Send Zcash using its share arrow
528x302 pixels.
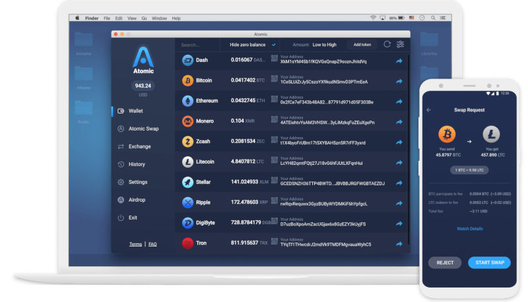pos(399,142)
